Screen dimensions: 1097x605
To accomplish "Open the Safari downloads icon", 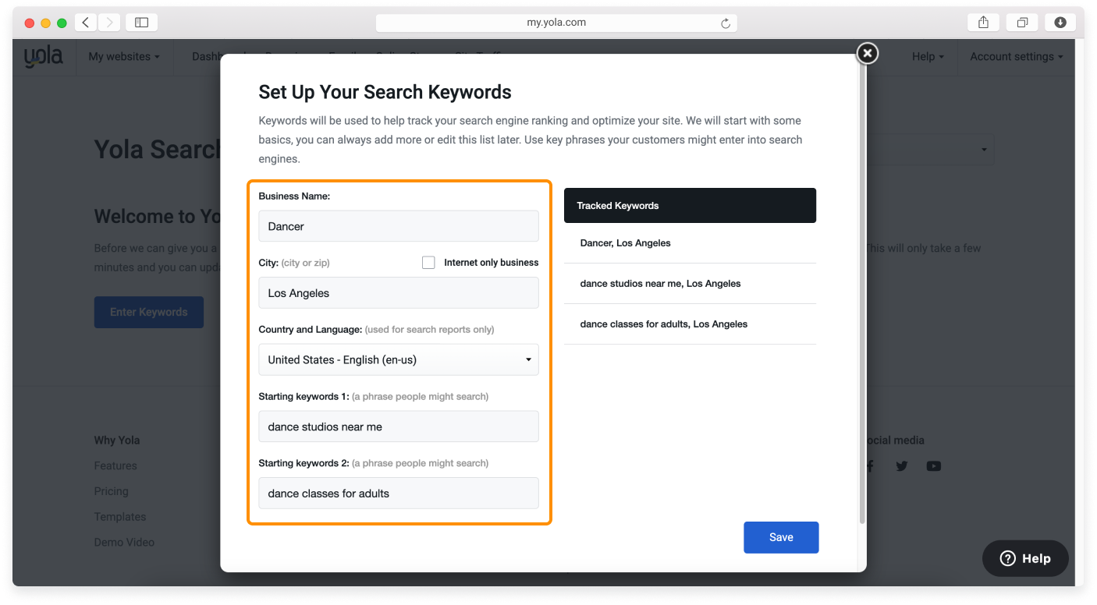I will (1060, 23).
